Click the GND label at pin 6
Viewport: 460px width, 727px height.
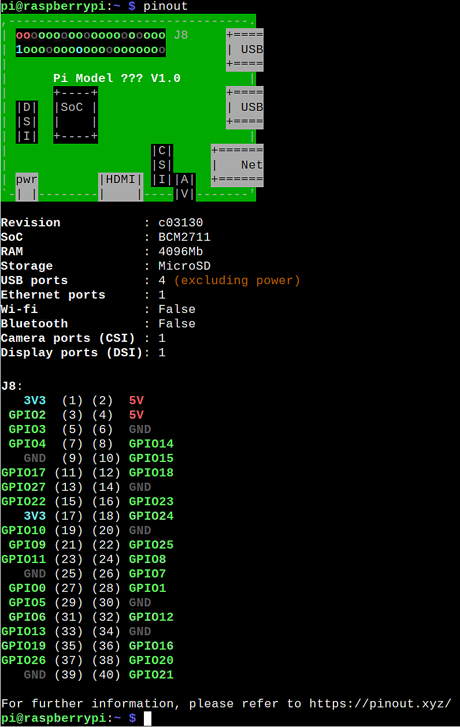tap(139, 429)
